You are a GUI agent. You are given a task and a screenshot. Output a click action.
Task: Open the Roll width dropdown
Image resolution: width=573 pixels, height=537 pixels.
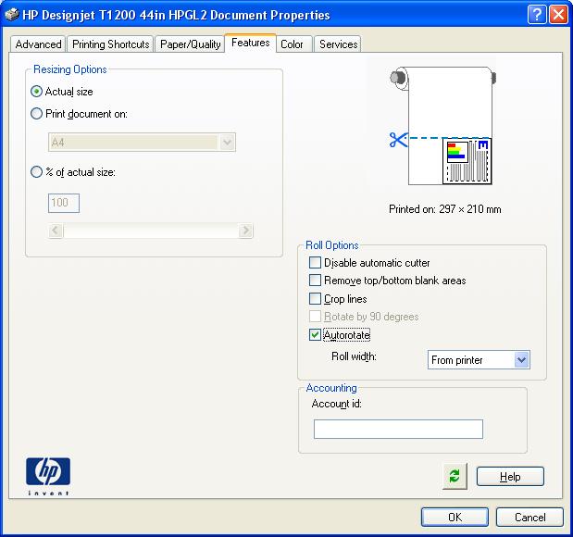(x=479, y=360)
